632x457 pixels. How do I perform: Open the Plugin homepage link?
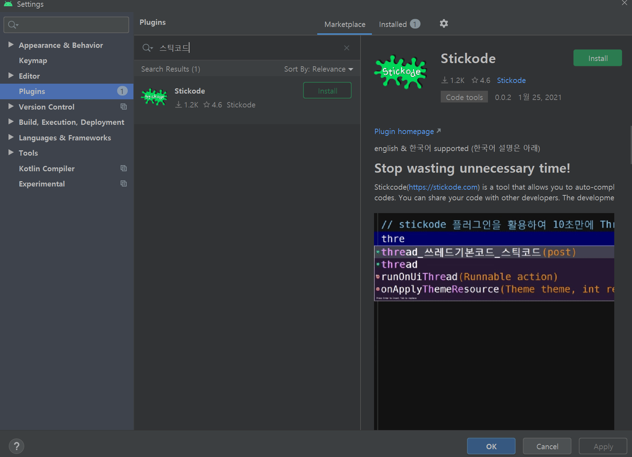click(x=404, y=132)
